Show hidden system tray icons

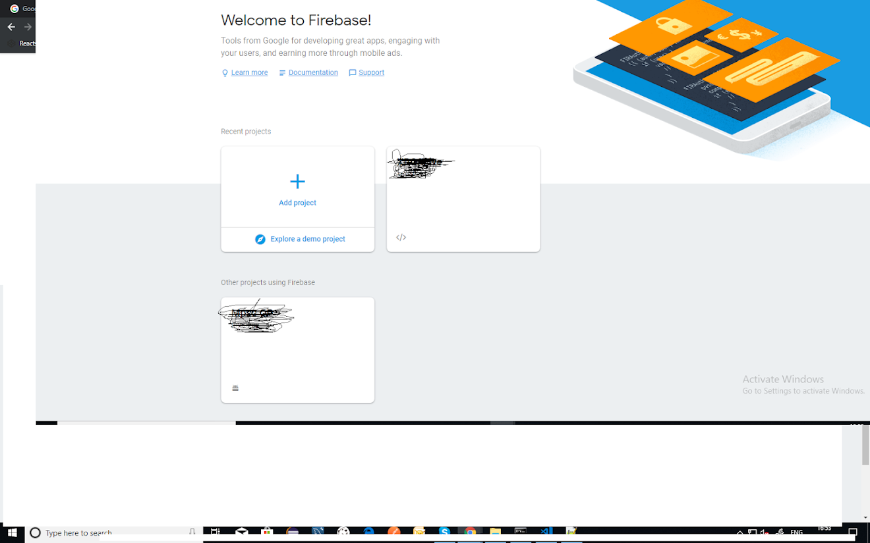(x=739, y=532)
